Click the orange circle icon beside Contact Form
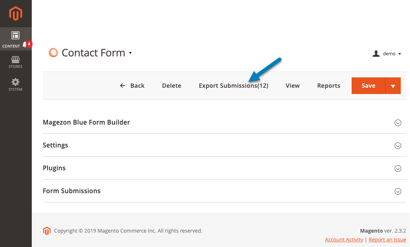 coord(53,53)
